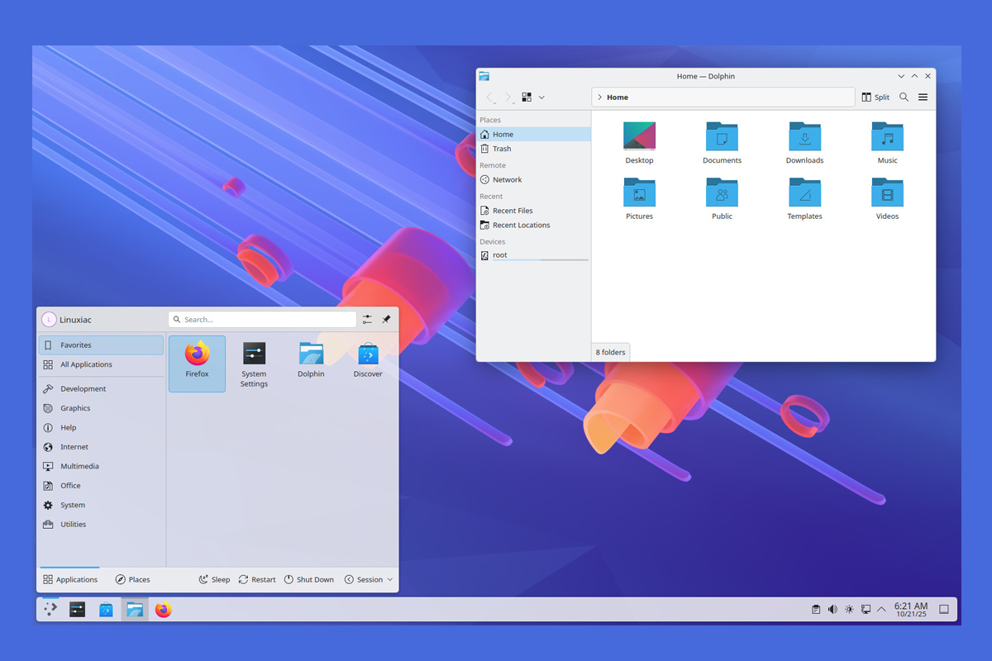The width and height of the screenshot is (992, 661).
Task: Open the Office category
Action: point(101,486)
